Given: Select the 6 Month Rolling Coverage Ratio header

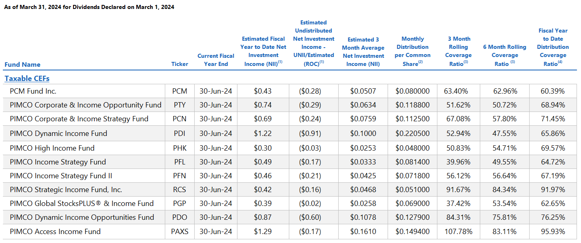Looking at the screenshot, I should click(505, 55).
